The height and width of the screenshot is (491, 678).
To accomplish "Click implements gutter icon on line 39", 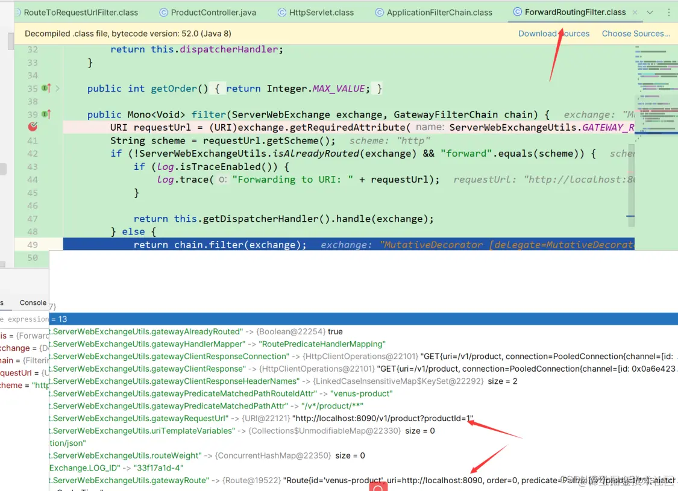I will coord(46,114).
